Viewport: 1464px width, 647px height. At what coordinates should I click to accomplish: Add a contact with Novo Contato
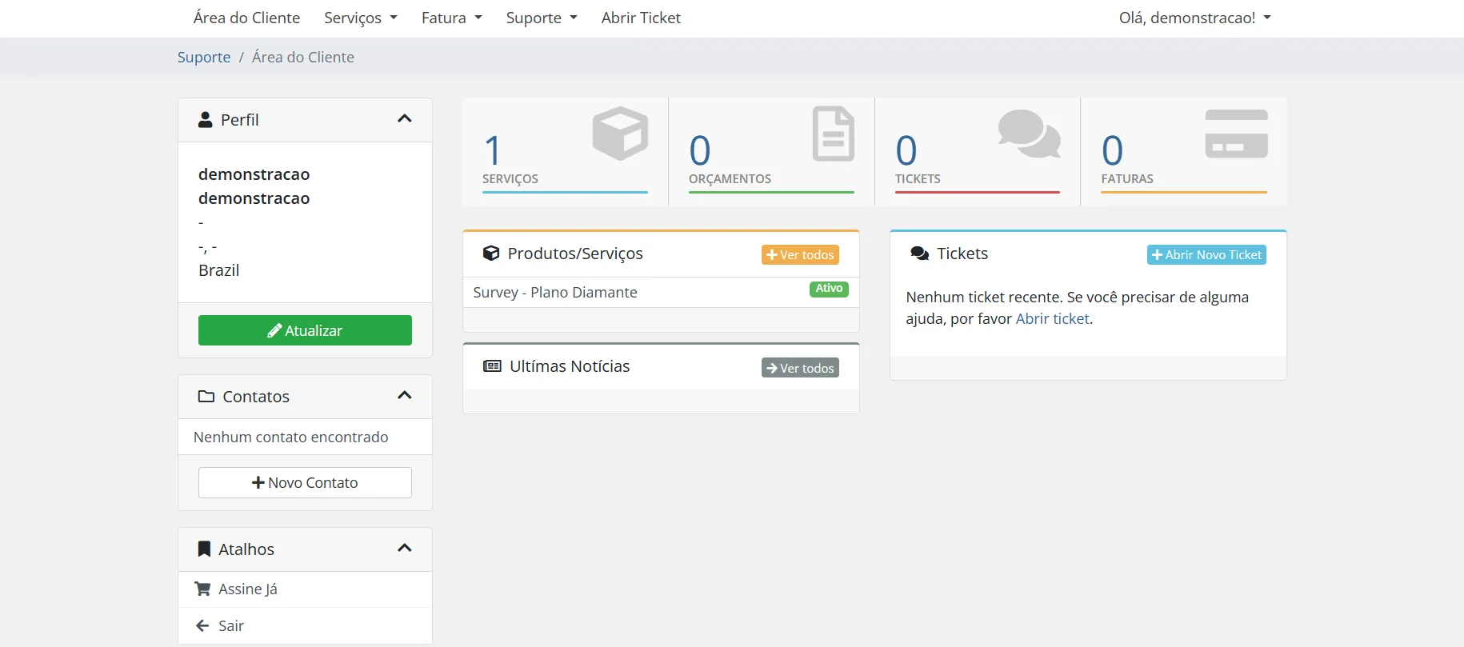pos(305,483)
